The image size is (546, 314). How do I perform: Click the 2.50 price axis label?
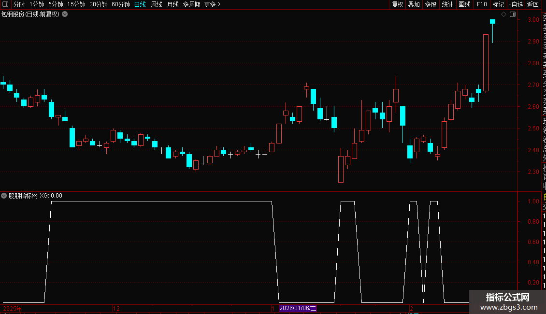533,128
